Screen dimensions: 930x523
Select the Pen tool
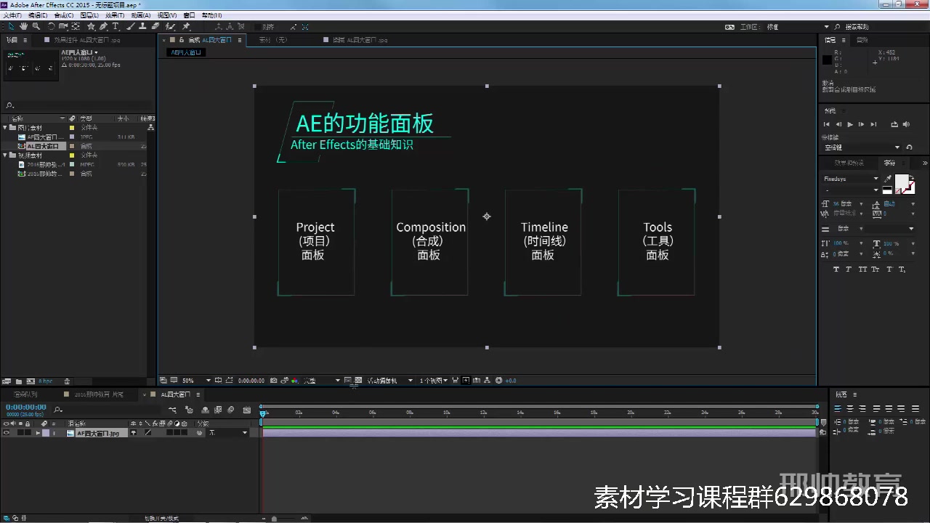(x=103, y=27)
